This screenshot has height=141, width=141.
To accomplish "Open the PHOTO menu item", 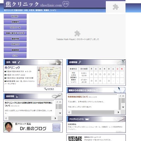I will tap(15, 44).
